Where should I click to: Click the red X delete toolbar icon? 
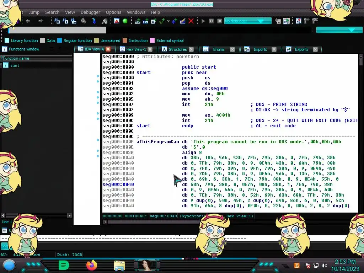pos(191,21)
